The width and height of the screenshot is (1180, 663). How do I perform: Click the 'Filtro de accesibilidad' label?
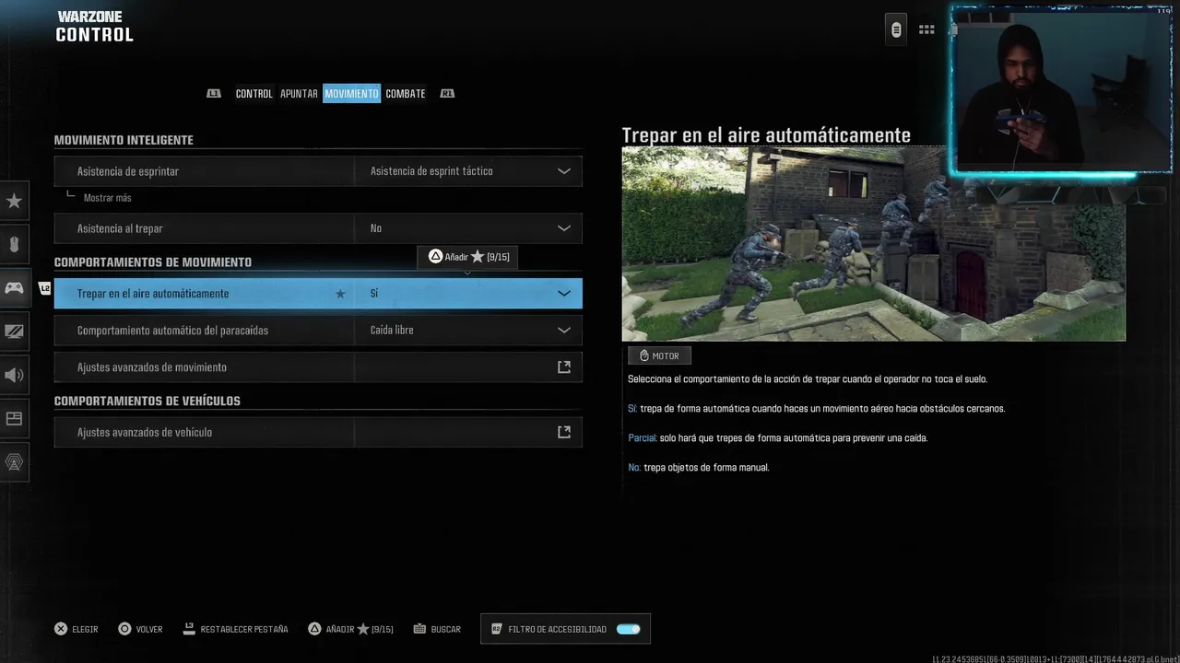click(x=558, y=630)
